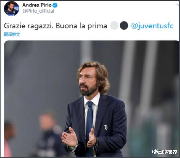Click the 球迷的视界 watermark text
The image size is (180, 158).
[x=164, y=152]
